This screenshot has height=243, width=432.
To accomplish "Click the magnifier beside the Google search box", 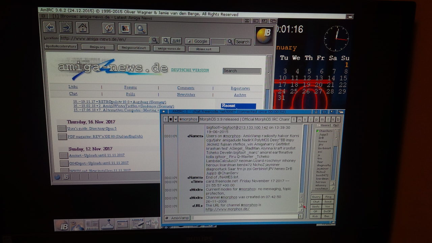I will [230, 42].
